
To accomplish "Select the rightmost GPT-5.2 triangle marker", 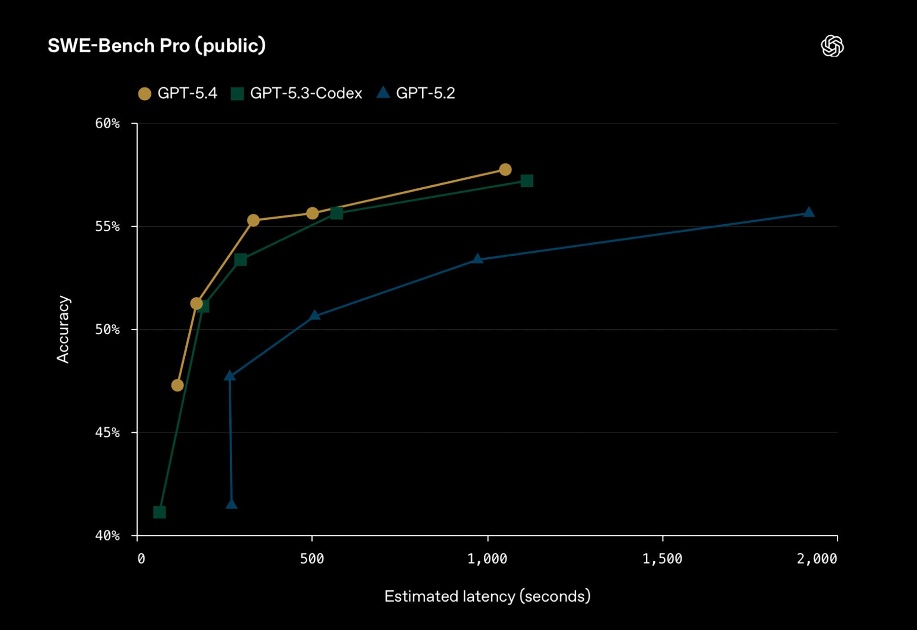I will pos(808,213).
